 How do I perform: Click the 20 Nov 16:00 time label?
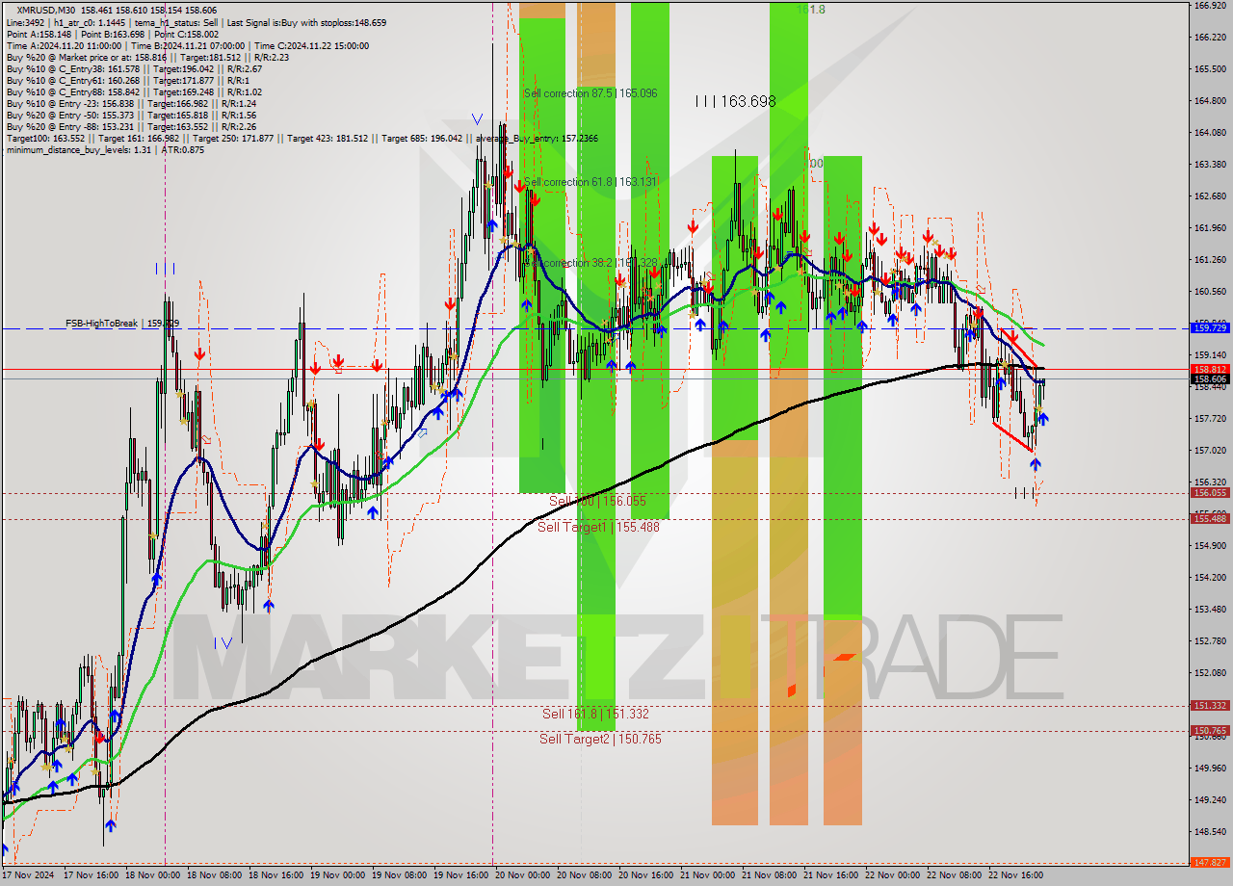coord(644,875)
